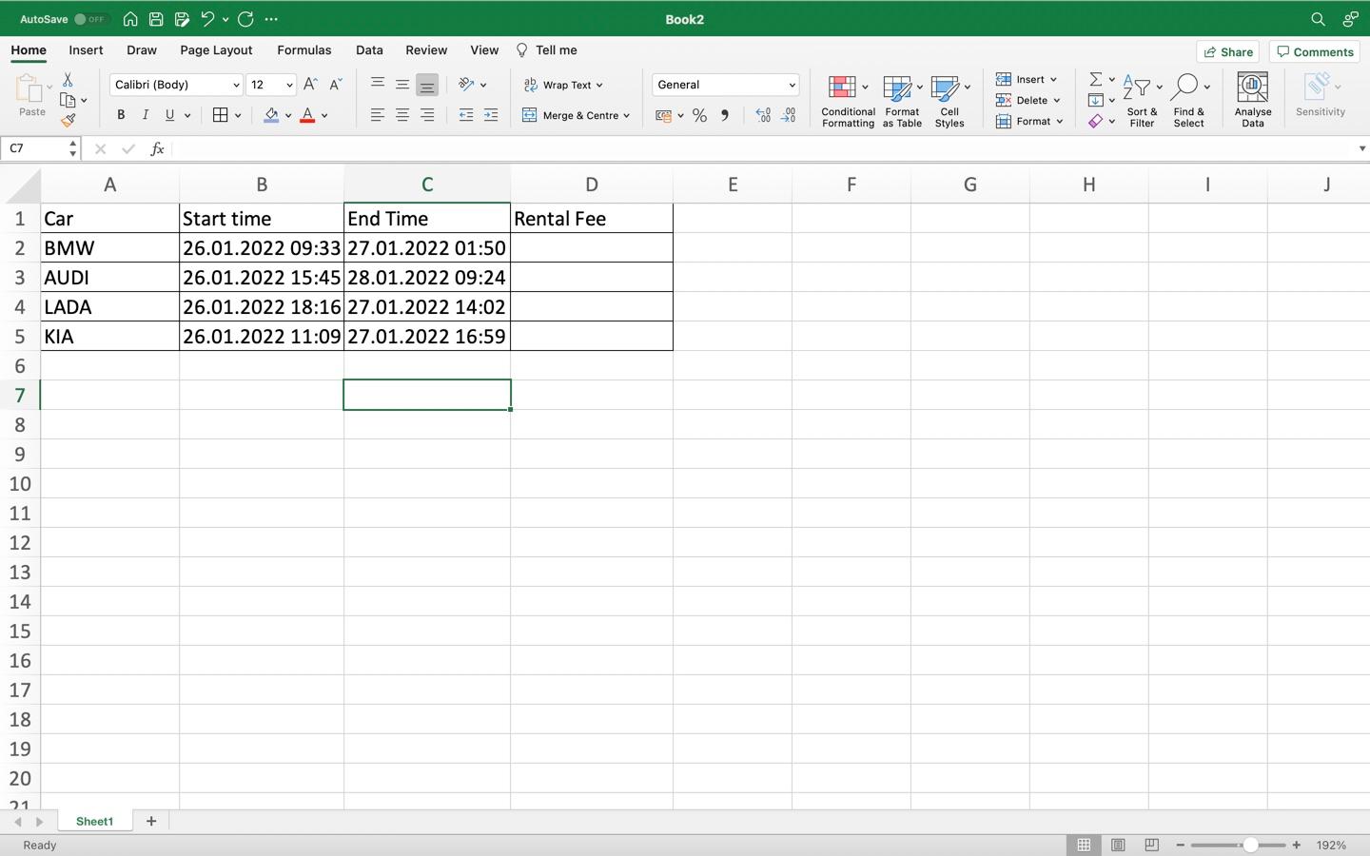Click Tell me search box
The height and width of the screenshot is (856, 1370).
coord(546,50)
